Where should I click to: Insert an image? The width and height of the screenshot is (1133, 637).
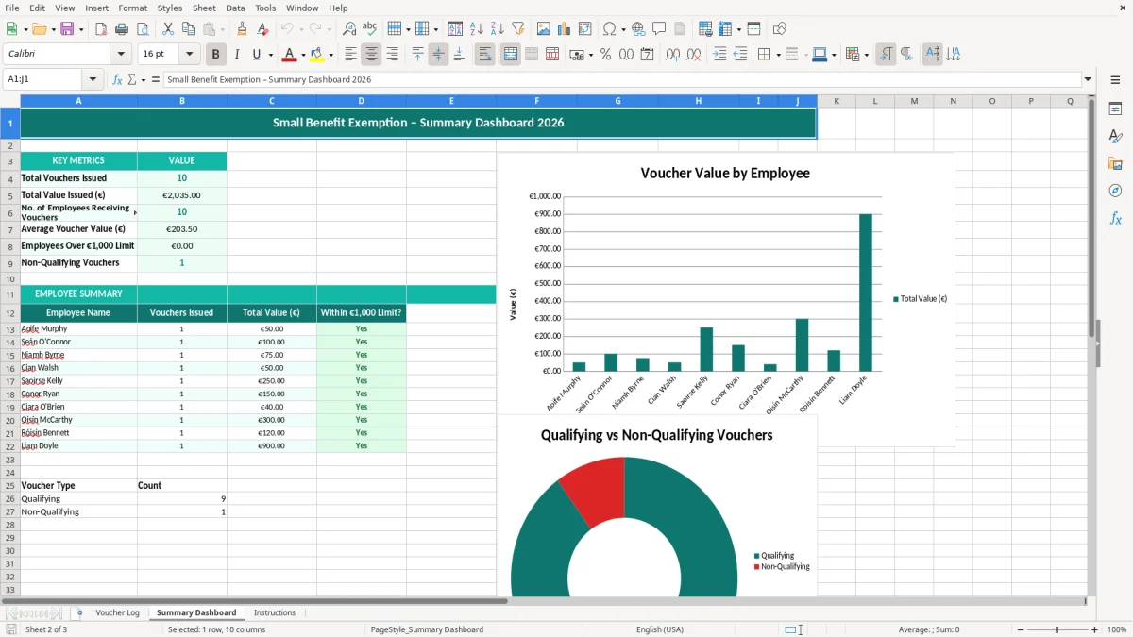coord(544,29)
